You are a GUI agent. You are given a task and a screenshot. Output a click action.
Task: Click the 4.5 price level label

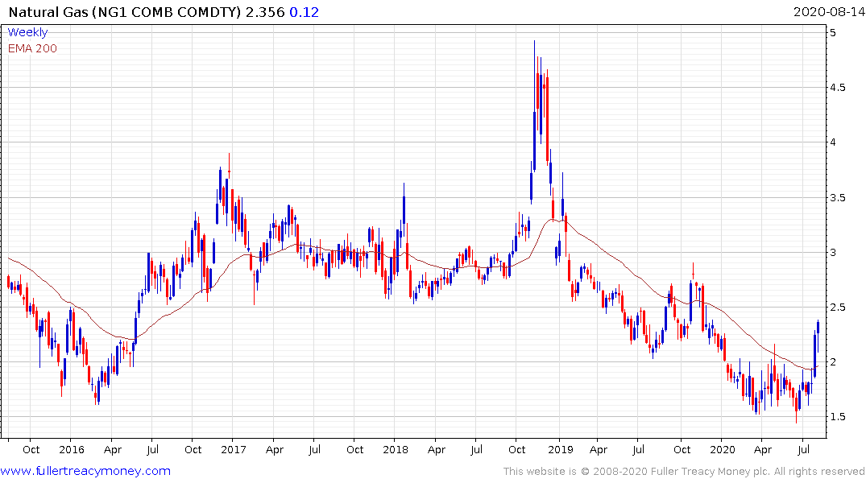839,88
